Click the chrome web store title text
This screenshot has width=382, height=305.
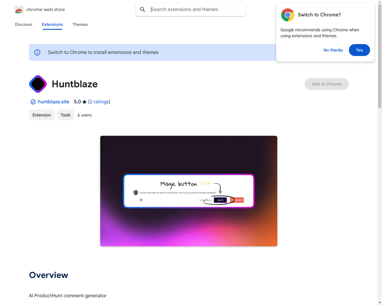point(46,10)
